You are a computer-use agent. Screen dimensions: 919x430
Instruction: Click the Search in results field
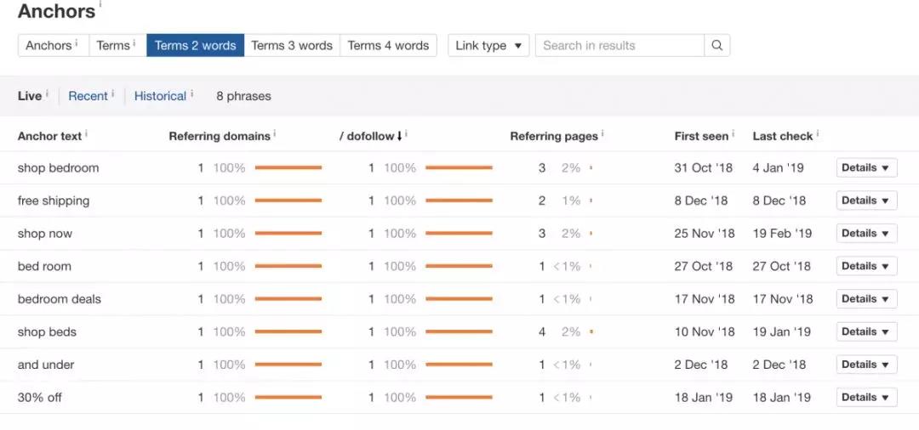click(x=619, y=46)
